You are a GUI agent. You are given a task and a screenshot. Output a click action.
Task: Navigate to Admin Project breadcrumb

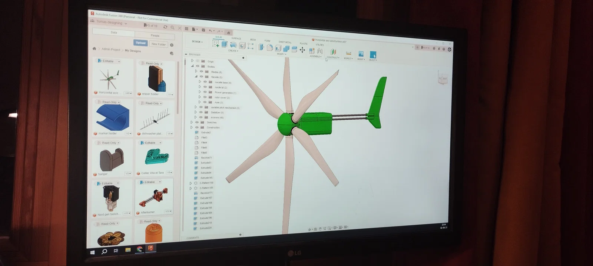pyautogui.click(x=111, y=49)
